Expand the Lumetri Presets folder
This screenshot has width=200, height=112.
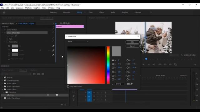2,81
